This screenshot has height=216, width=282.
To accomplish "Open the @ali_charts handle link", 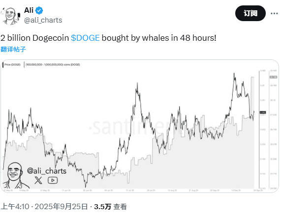I will 43,20.
